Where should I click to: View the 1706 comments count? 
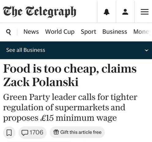pos(36,132)
